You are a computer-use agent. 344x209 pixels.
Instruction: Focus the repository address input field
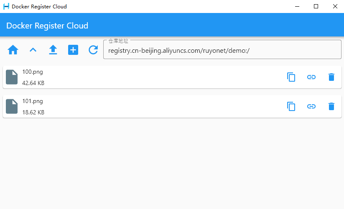click(222, 51)
